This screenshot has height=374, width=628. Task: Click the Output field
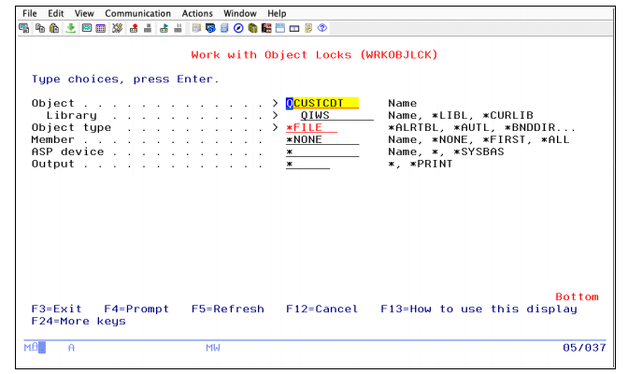point(307,164)
